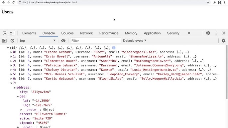Collapse the geo object in address

pyautogui.click(x=18, y=96)
